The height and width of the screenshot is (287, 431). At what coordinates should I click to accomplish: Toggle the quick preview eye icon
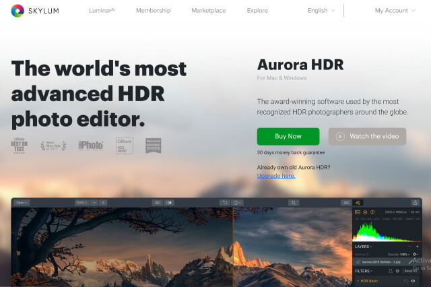pos(158,203)
